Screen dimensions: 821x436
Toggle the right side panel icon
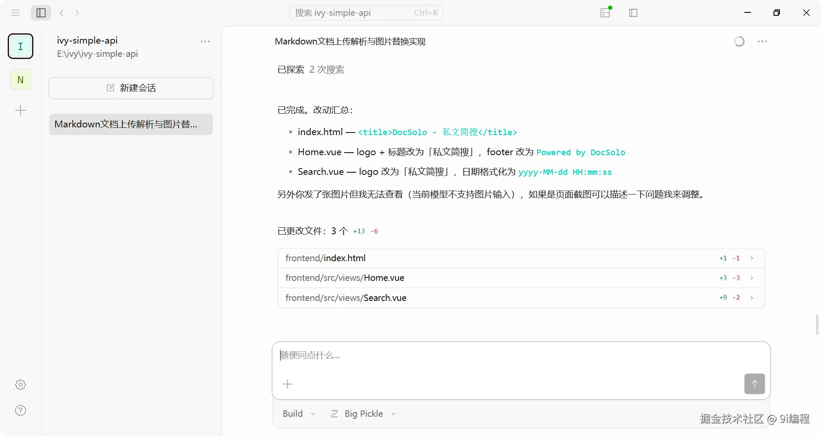point(633,13)
